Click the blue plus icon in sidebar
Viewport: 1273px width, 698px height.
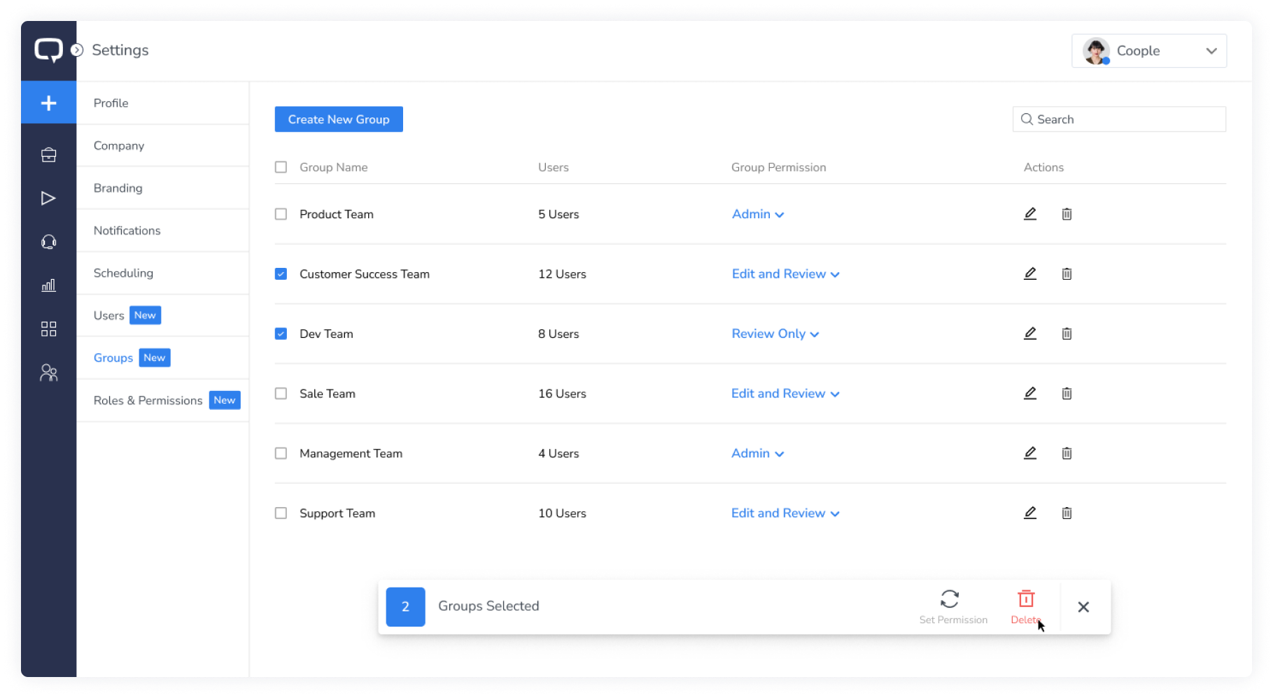[48, 103]
